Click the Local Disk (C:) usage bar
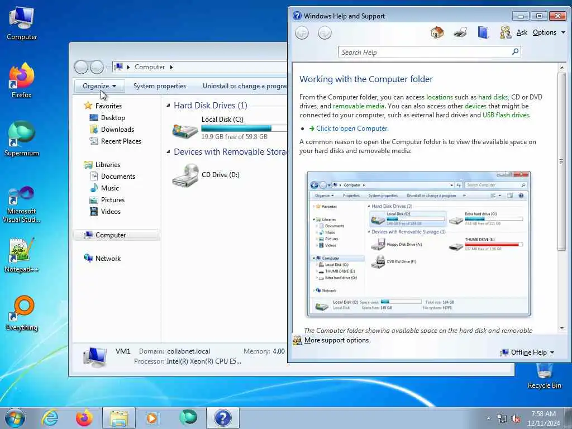This screenshot has height=429, width=572. click(244, 128)
